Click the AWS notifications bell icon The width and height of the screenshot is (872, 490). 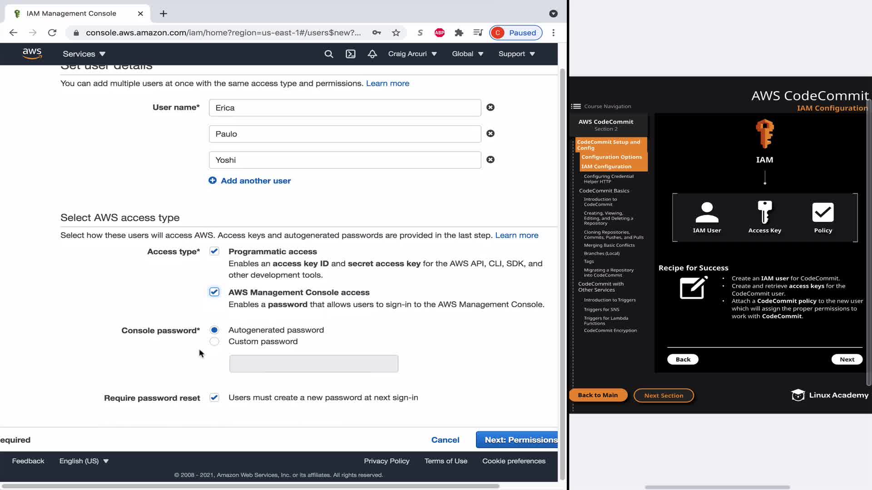point(372,54)
